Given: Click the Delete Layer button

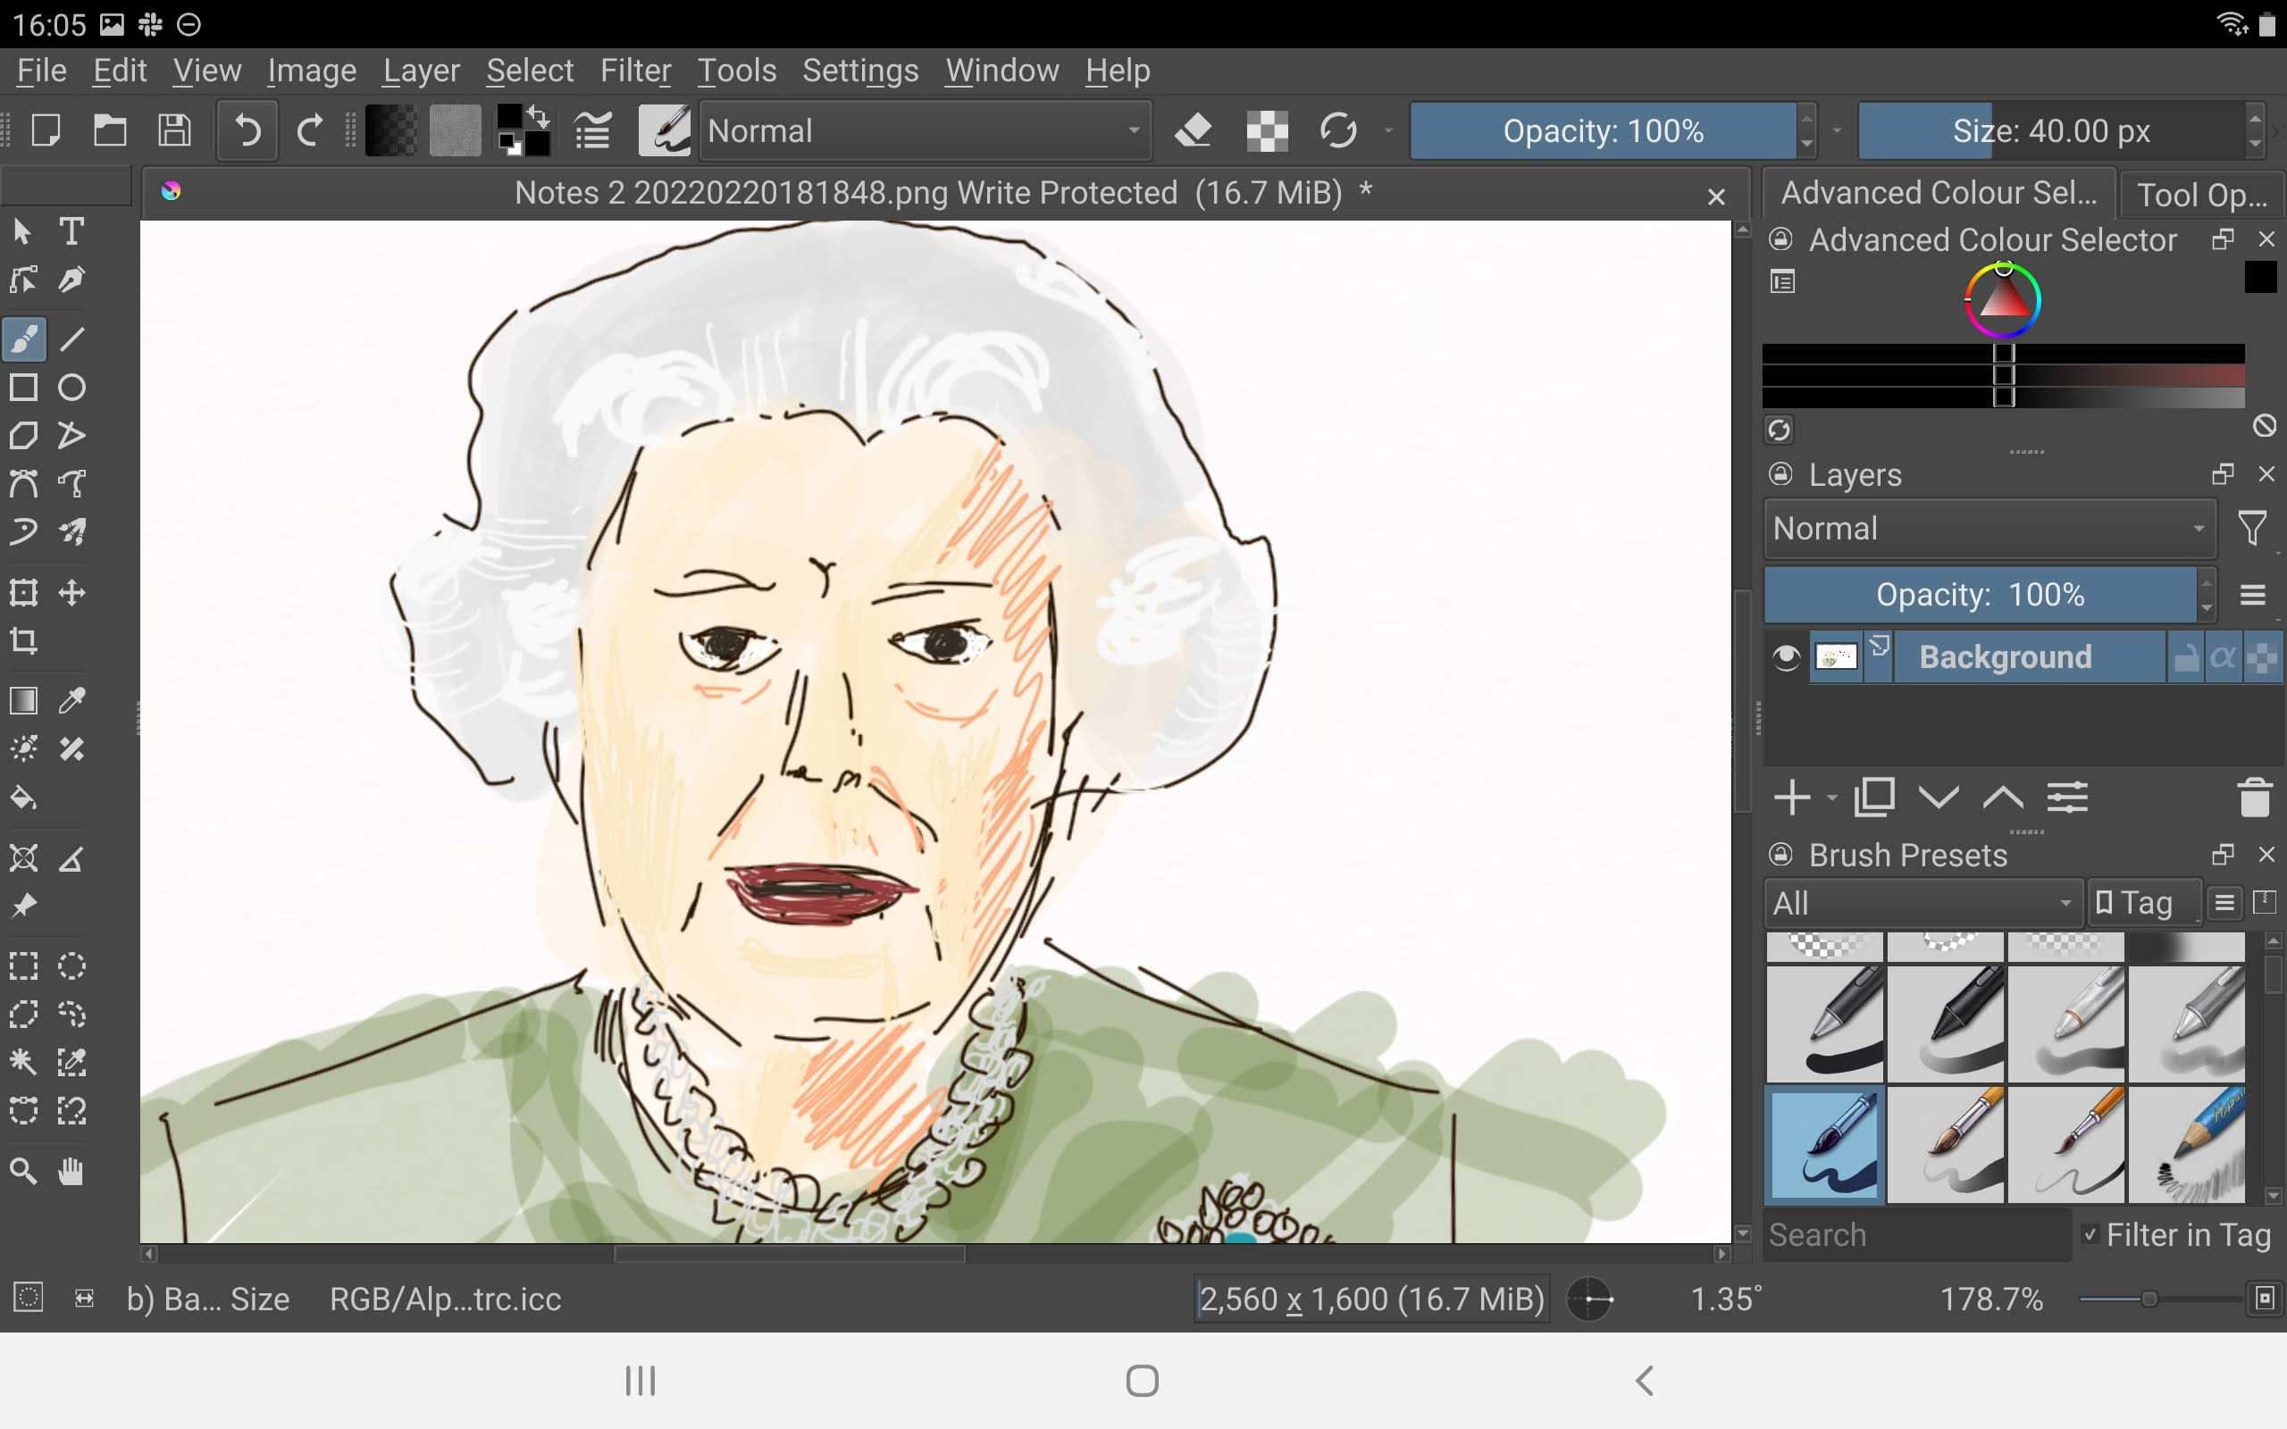Looking at the screenshot, I should [x=2254, y=797].
